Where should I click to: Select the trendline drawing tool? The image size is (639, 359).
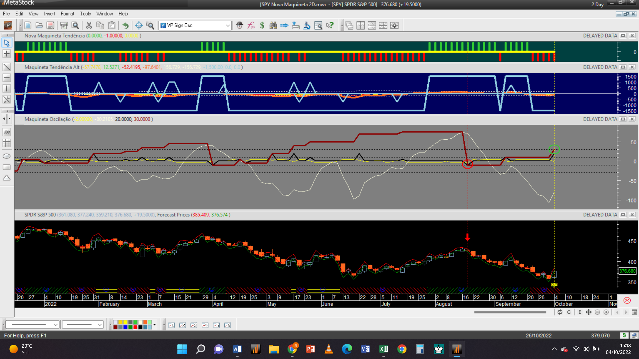tap(7, 67)
